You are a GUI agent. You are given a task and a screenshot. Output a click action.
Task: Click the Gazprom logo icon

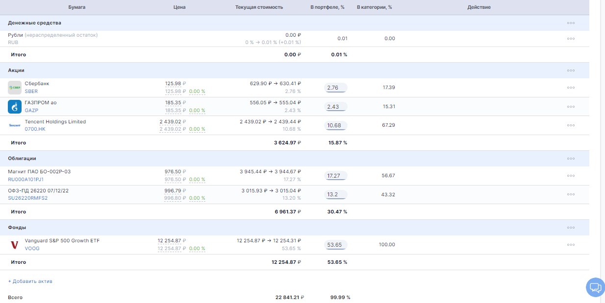coord(15,106)
